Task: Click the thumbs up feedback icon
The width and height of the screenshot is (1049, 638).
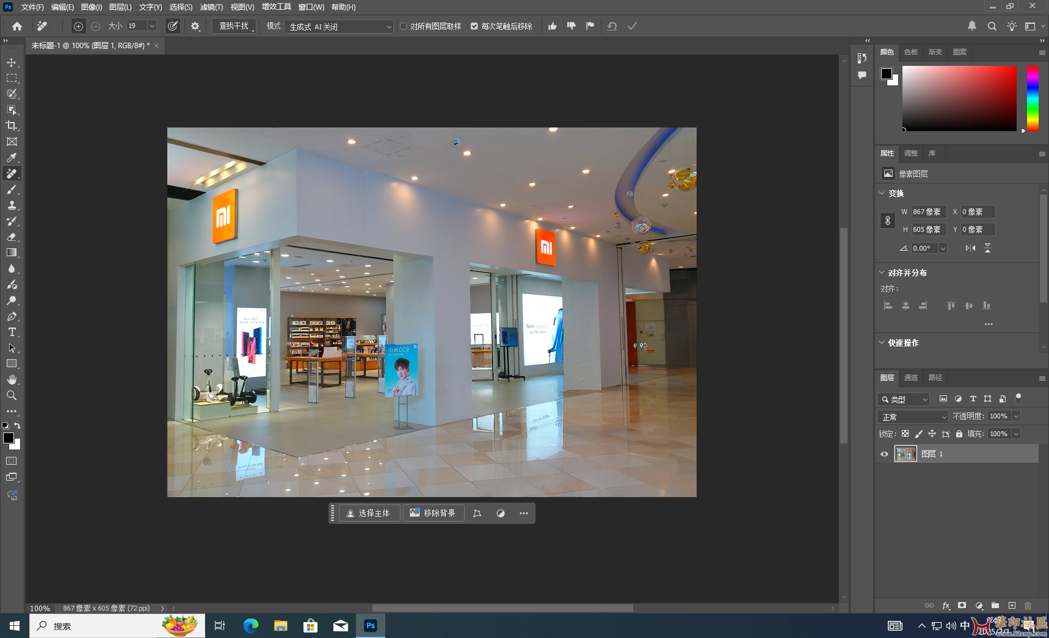Action: (x=553, y=26)
